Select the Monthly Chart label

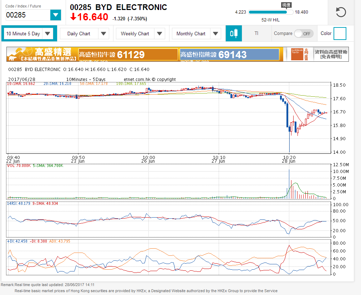(x=191, y=34)
